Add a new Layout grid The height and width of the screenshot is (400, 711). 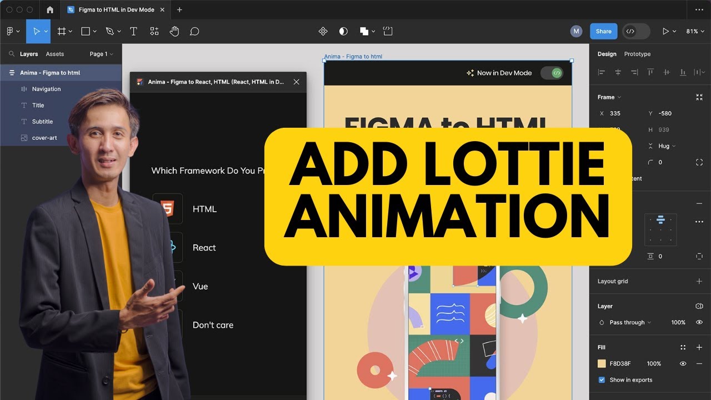point(699,281)
